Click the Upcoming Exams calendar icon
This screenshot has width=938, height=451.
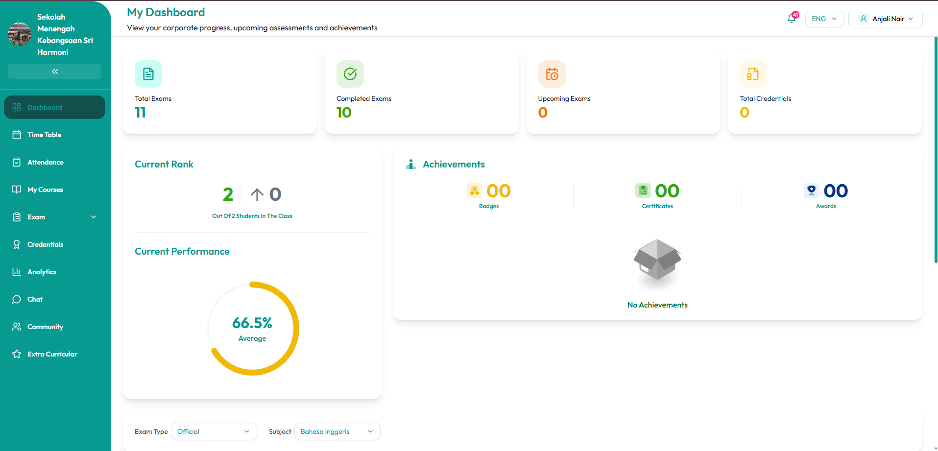(x=552, y=74)
